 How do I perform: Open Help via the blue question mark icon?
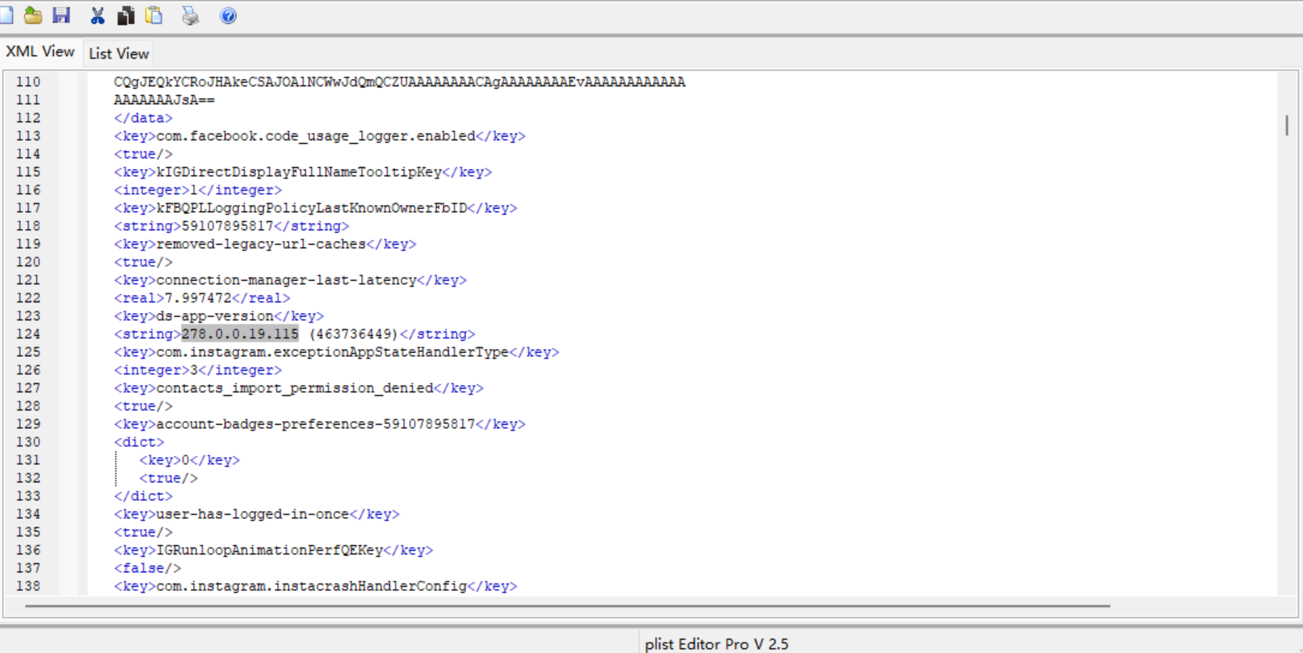click(228, 15)
